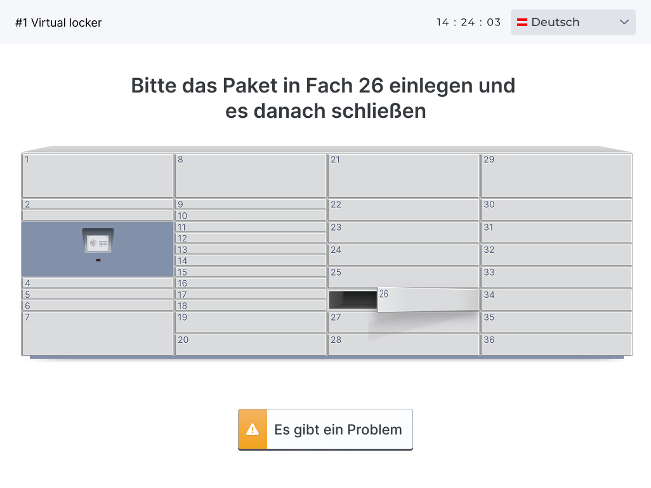Select locker compartment 24
Viewport: 651px width, 488px height.
[x=404, y=255]
